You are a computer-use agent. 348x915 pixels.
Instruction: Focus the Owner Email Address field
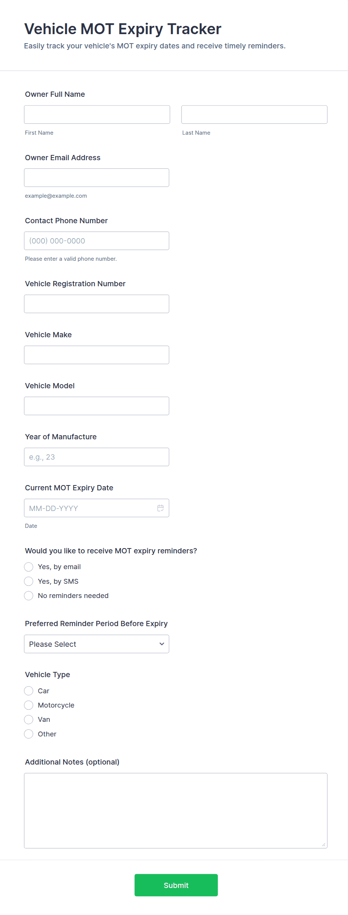(x=97, y=177)
